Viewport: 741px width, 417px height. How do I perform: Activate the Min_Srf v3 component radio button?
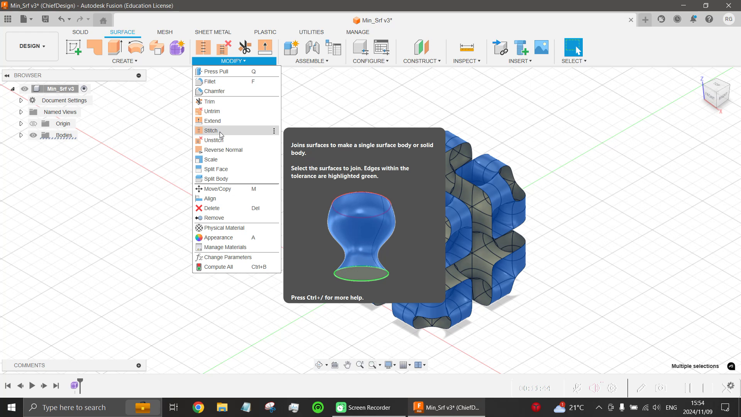click(x=84, y=89)
